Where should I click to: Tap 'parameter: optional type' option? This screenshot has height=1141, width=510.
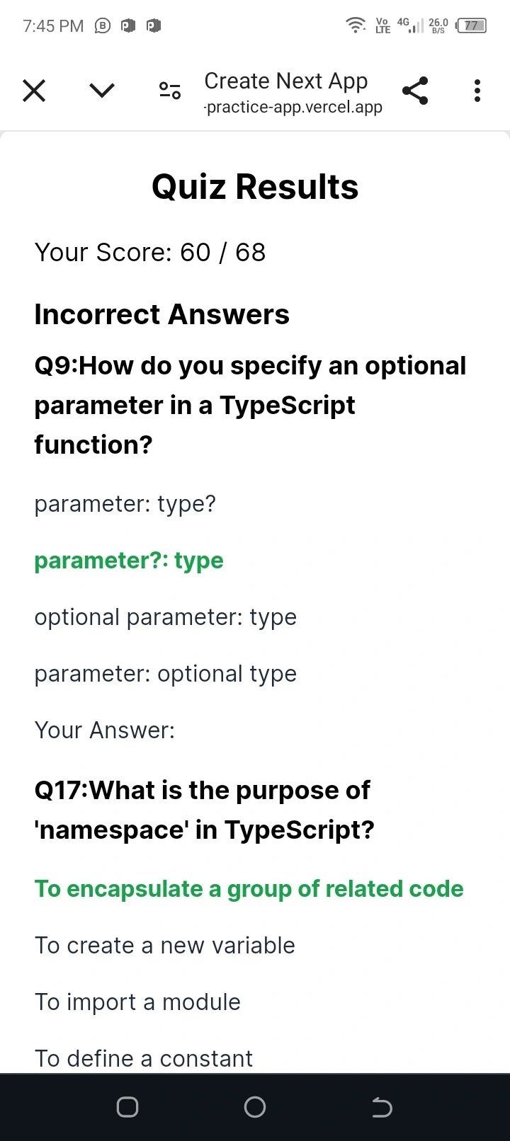coord(166,674)
